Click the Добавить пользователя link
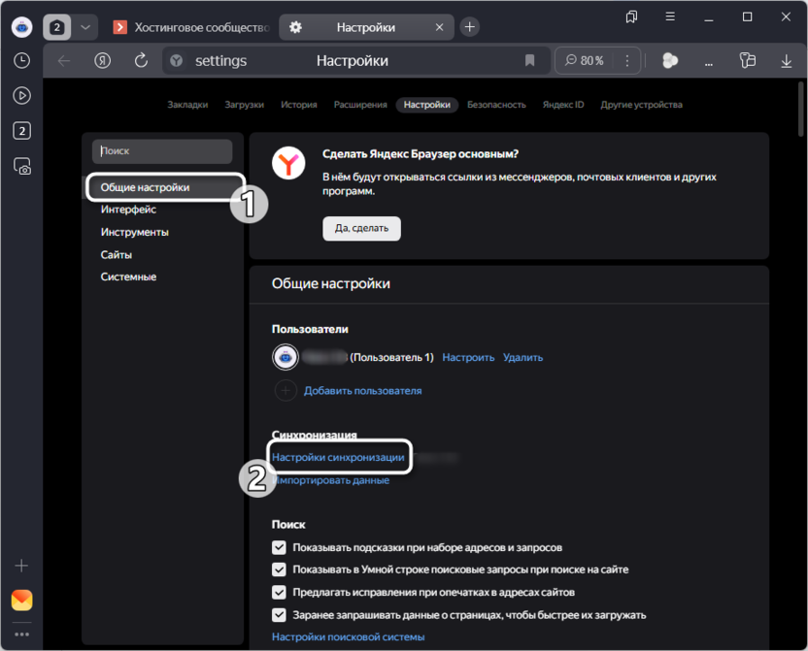This screenshot has height=651, width=808. [362, 391]
